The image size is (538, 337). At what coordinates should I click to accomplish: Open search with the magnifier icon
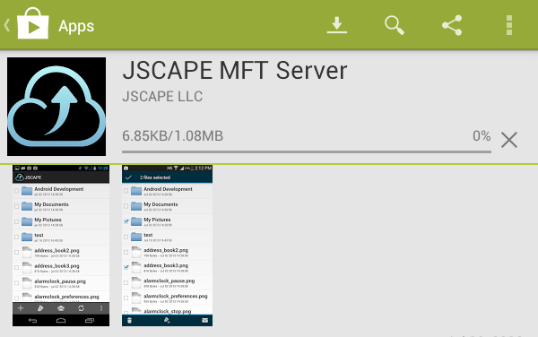click(x=395, y=25)
